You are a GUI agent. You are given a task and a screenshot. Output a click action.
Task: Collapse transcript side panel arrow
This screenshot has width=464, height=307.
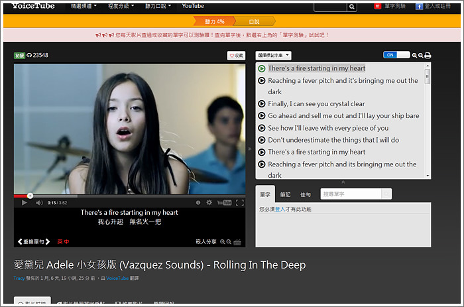tap(250, 149)
